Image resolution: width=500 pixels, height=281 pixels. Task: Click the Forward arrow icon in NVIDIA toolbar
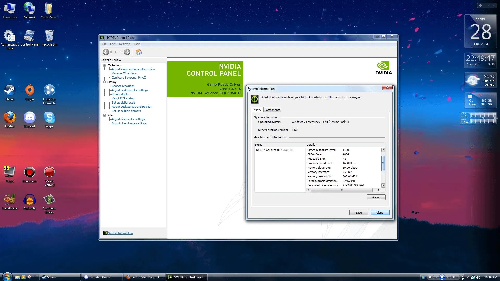(x=127, y=52)
